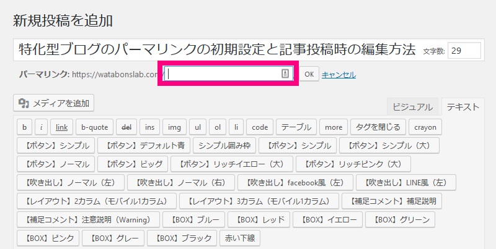Insert 【補足コメント】注意説明(Warning) tag
Viewport: 496px width, 249px height.
[88, 219]
